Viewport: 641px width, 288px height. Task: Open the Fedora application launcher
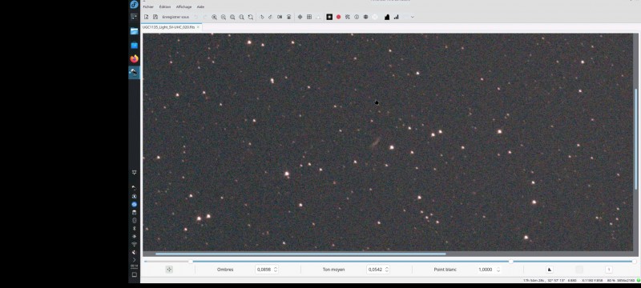pyautogui.click(x=134, y=5)
